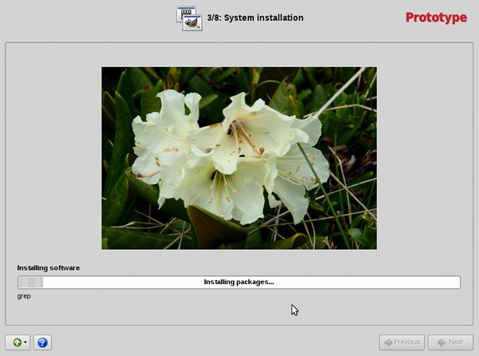The height and width of the screenshot is (356, 479).
Task: Click the Installing packages progress bar
Action: tap(239, 282)
